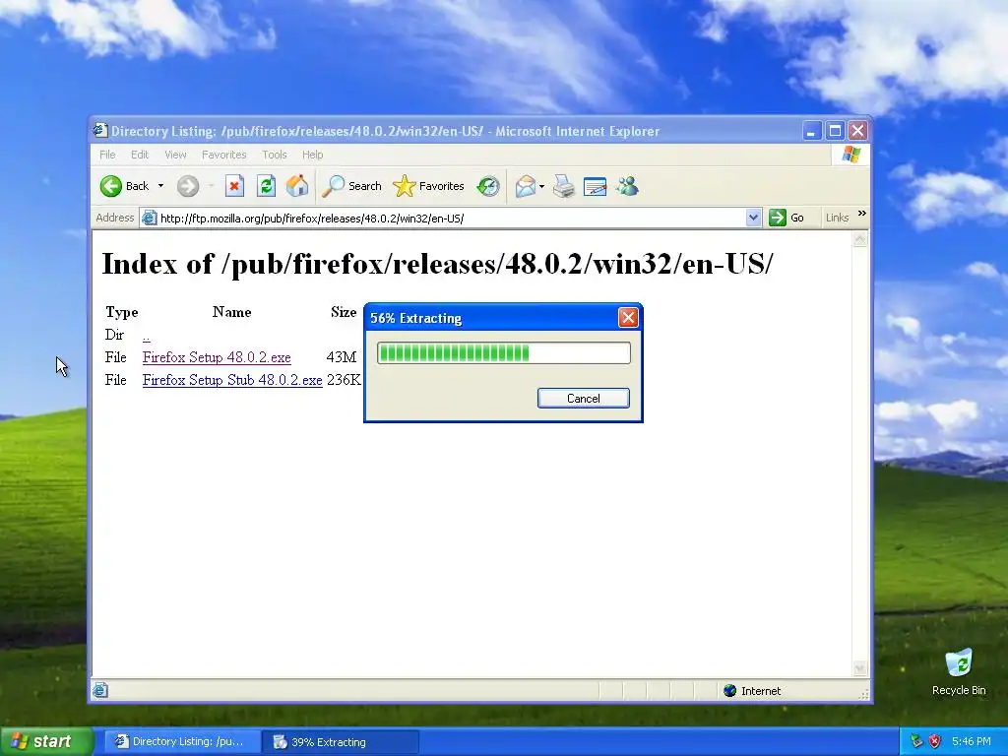Screen dimensions: 1008x756
Task: Click the Internet zone status indicator
Action: (x=752, y=691)
